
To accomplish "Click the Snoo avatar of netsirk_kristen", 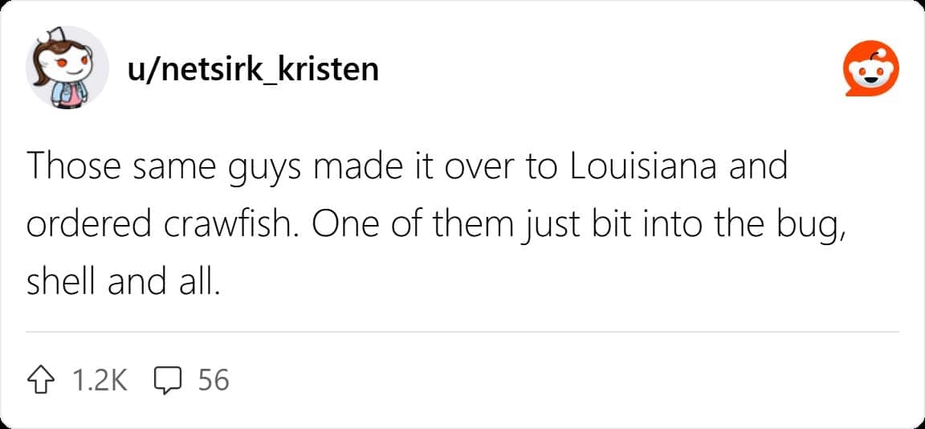I will [68, 69].
